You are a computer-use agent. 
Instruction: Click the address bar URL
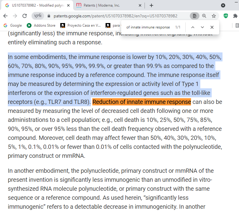(115, 16)
